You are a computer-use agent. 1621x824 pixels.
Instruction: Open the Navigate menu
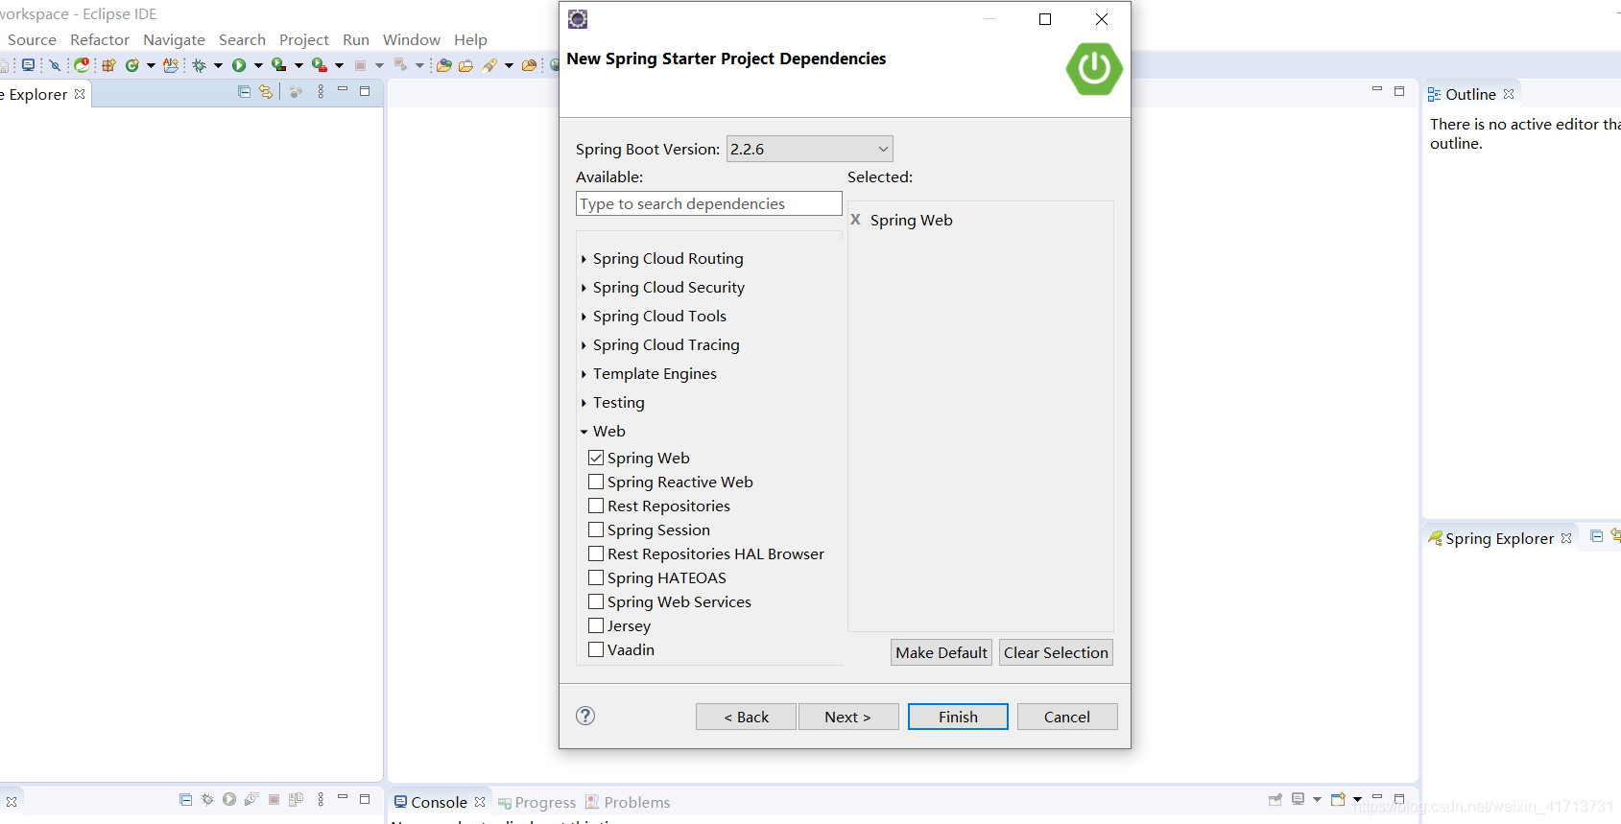[x=174, y=39]
